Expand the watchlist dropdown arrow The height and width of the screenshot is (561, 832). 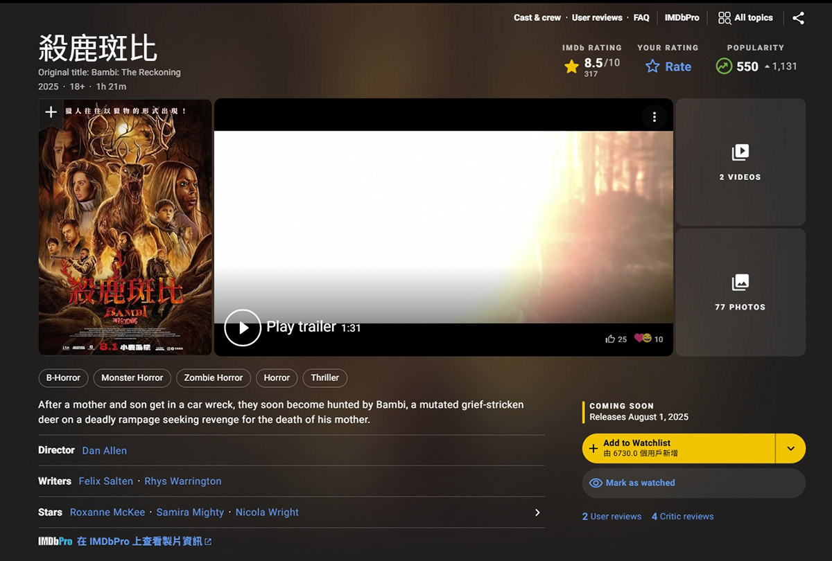[x=790, y=449]
